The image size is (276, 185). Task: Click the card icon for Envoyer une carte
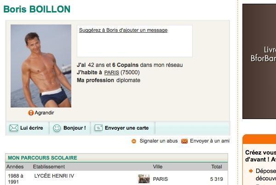(98, 128)
